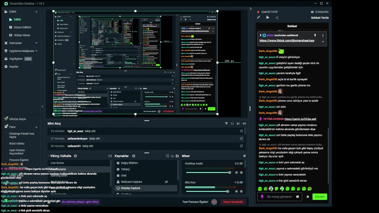Open Highlighter beta in the sidebar
The height and width of the screenshot is (213, 379).
coord(18,59)
